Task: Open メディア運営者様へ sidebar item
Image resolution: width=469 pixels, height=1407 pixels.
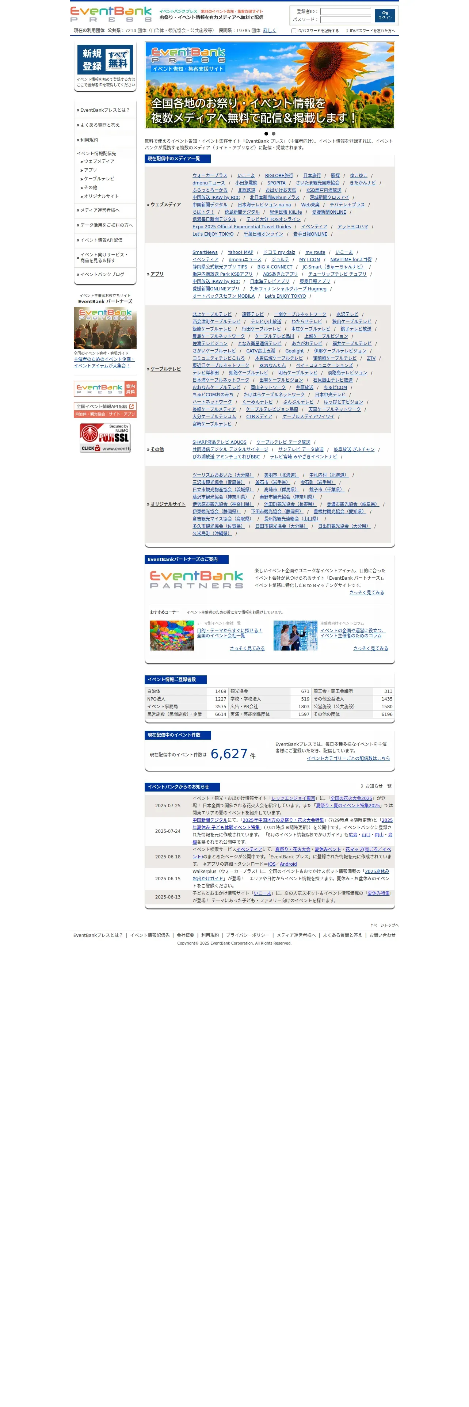Action: point(100,210)
